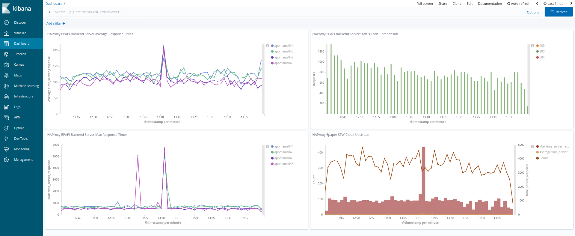Screen dimensions: 575x236
Task: Click the Management gear icon
Action: (x=6, y=160)
